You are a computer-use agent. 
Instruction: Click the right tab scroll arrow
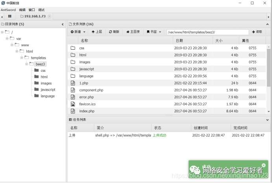(268, 17)
